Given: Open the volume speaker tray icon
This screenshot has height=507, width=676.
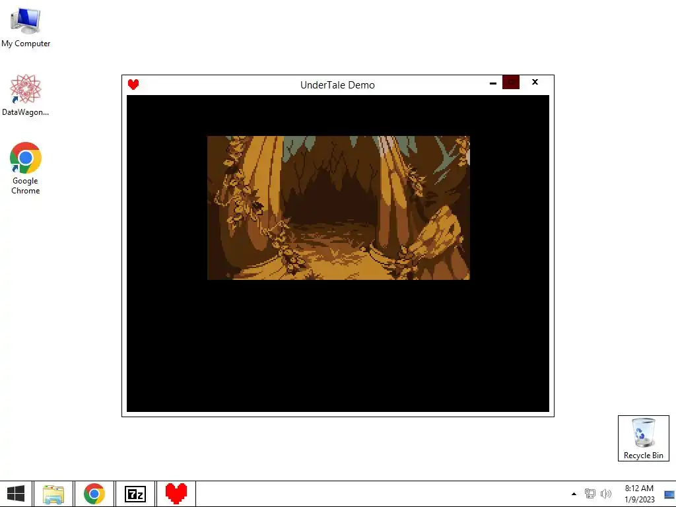Looking at the screenshot, I should pyautogui.click(x=606, y=494).
